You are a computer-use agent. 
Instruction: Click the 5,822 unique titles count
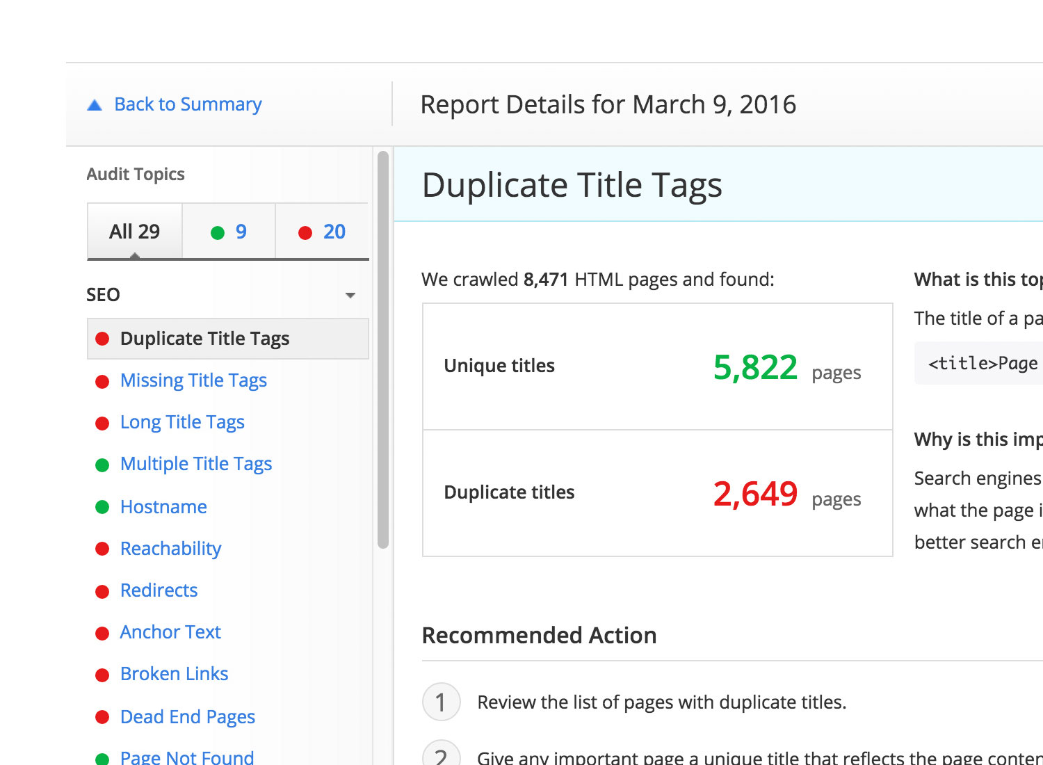755,367
